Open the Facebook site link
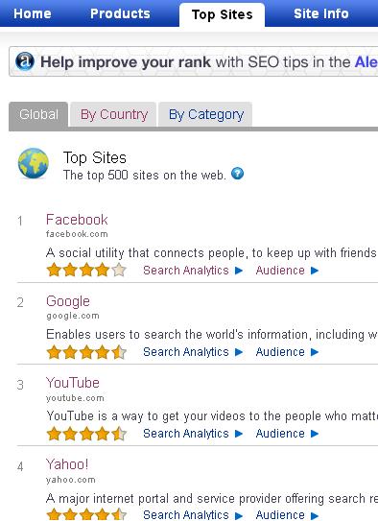 77,220
